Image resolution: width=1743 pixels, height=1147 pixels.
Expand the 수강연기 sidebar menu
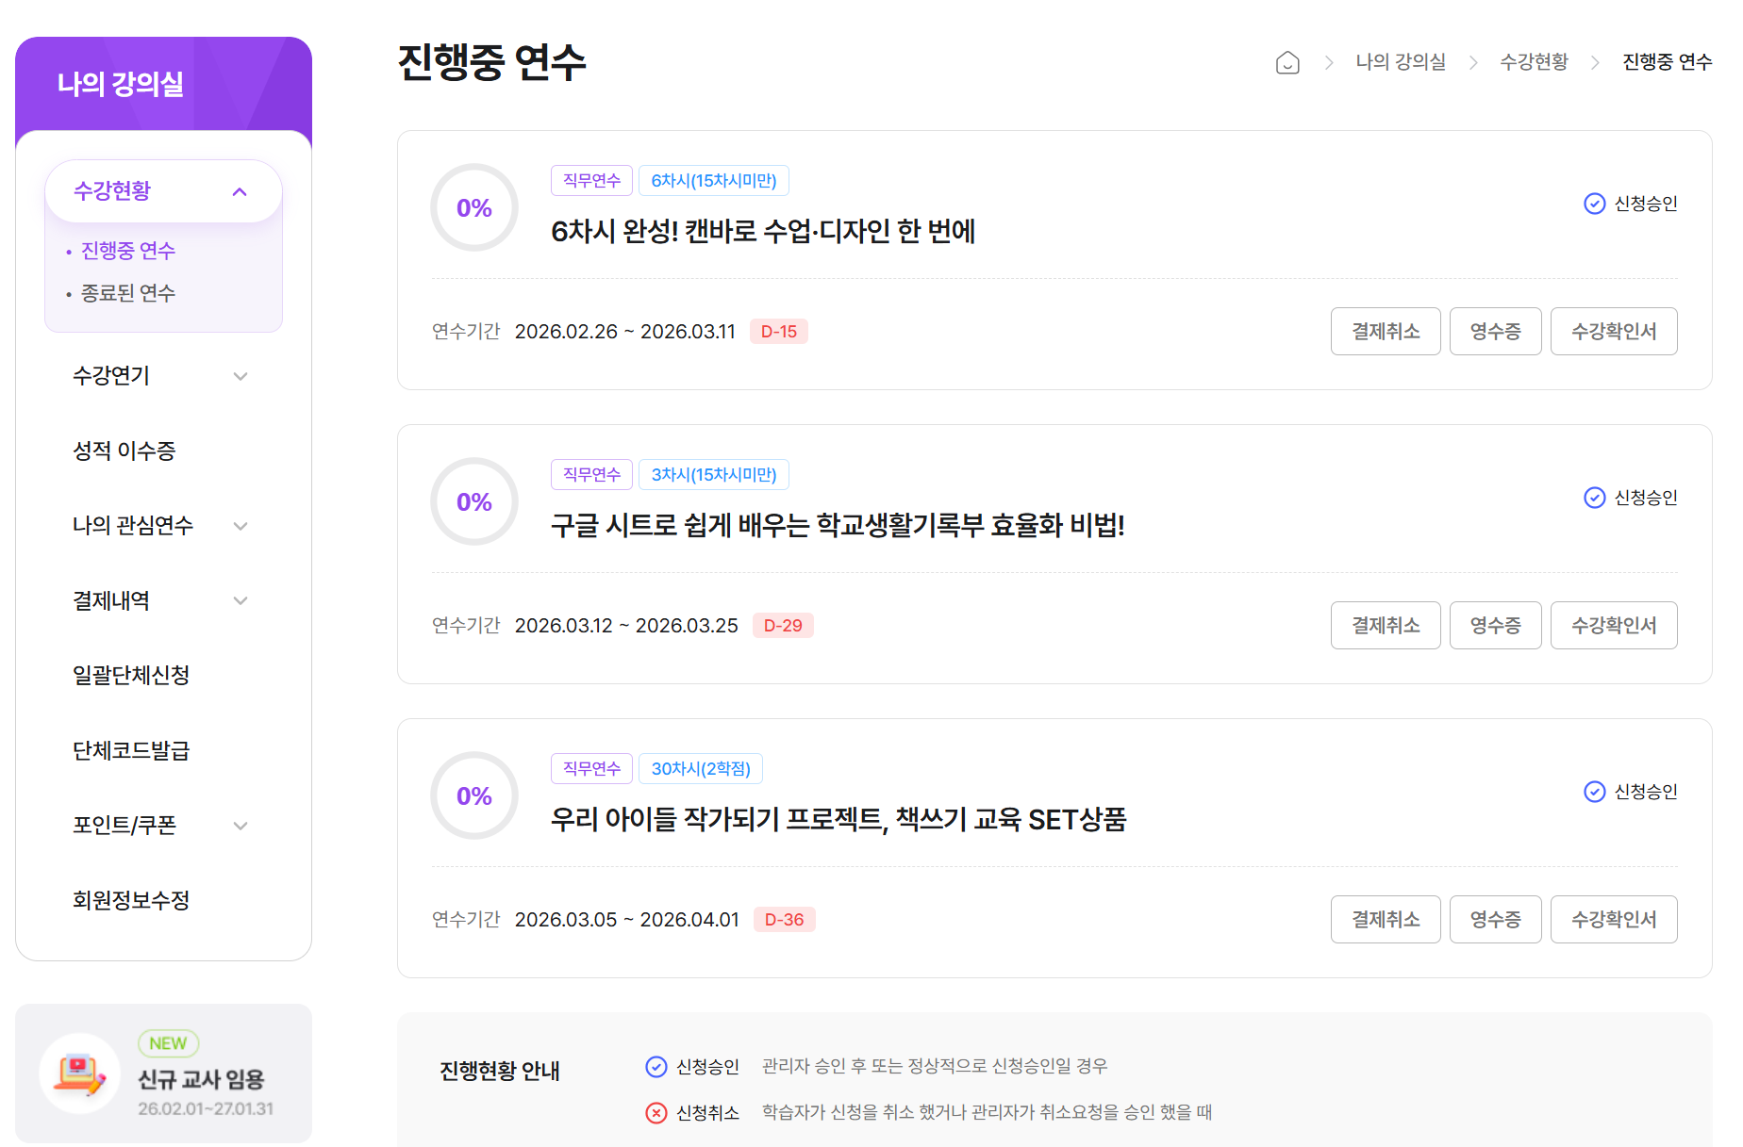pyautogui.click(x=241, y=376)
